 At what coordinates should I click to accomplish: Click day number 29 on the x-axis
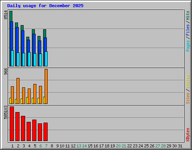(169, 146)
